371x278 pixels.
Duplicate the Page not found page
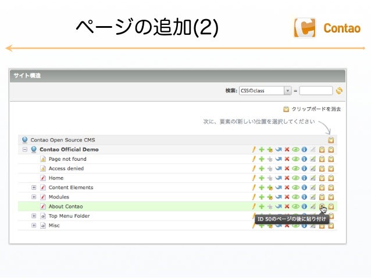262,159
